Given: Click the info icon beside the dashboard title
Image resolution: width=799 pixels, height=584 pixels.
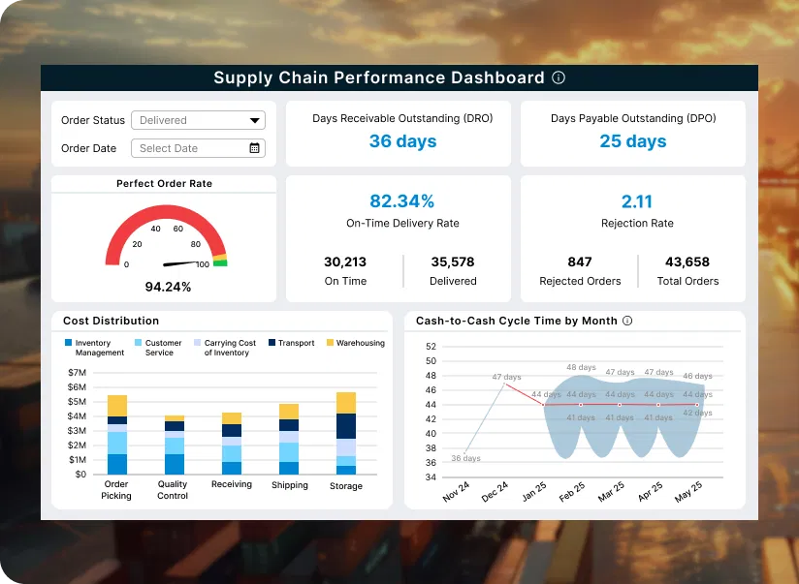Looking at the screenshot, I should (x=559, y=78).
